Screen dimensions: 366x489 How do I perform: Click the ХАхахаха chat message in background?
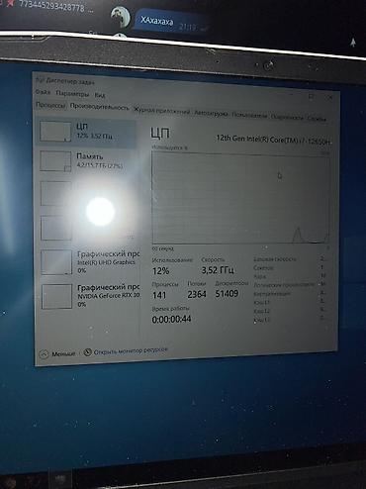(156, 21)
